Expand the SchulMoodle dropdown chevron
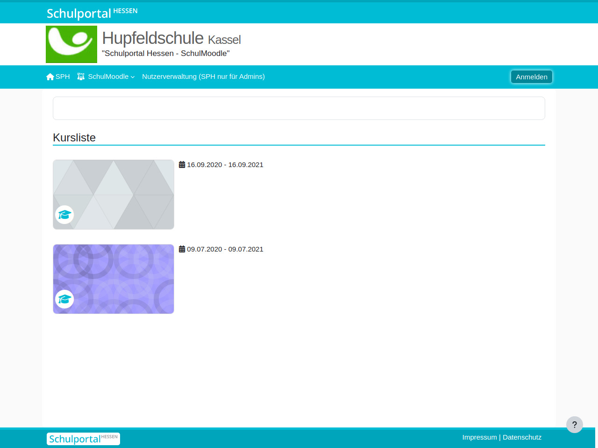 click(x=133, y=77)
